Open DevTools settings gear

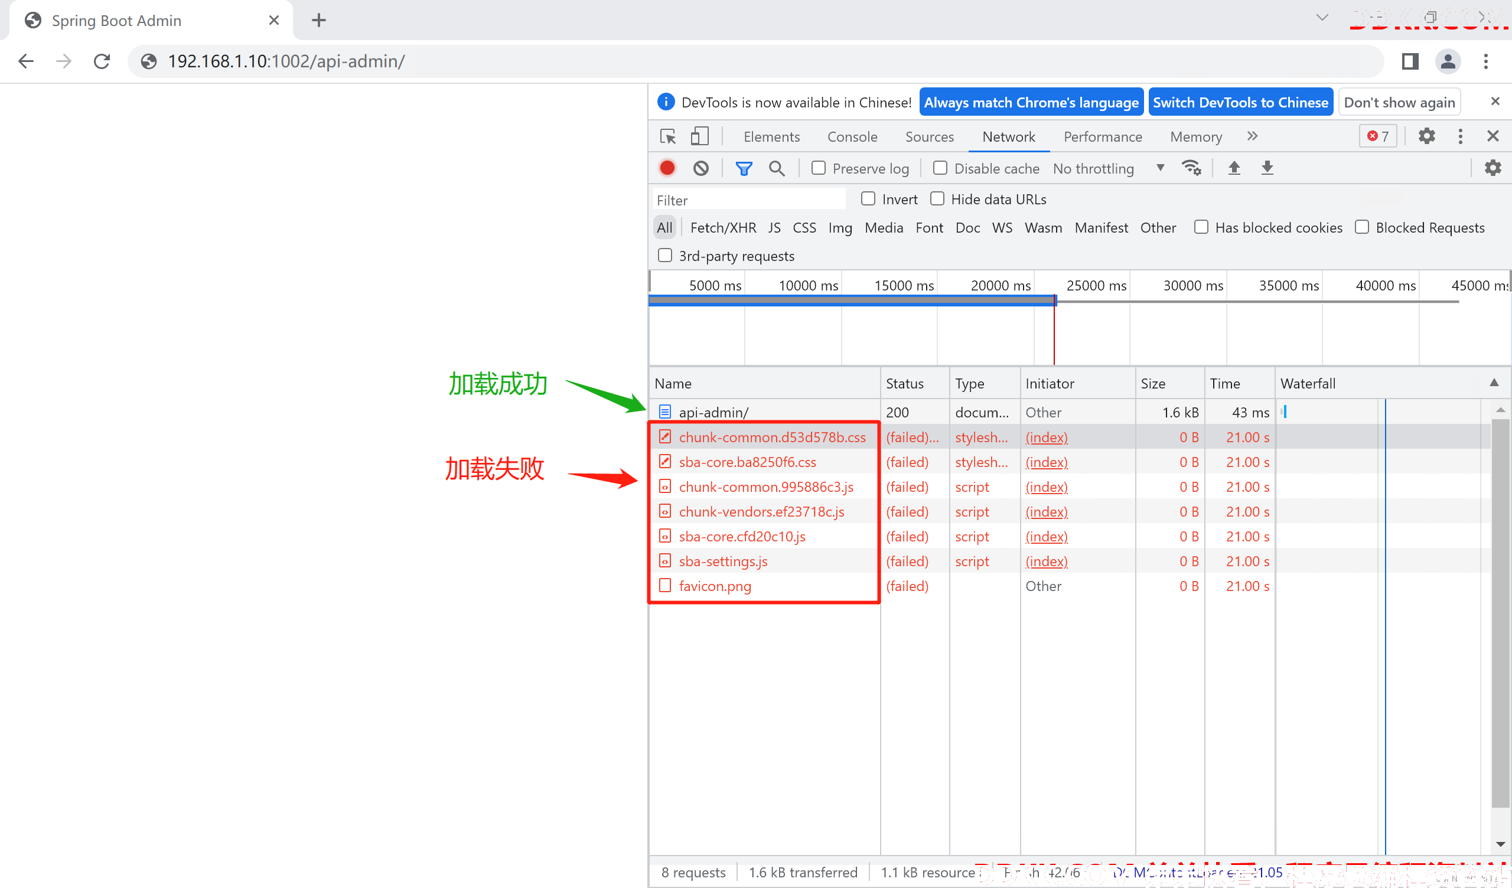[x=1427, y=136]
